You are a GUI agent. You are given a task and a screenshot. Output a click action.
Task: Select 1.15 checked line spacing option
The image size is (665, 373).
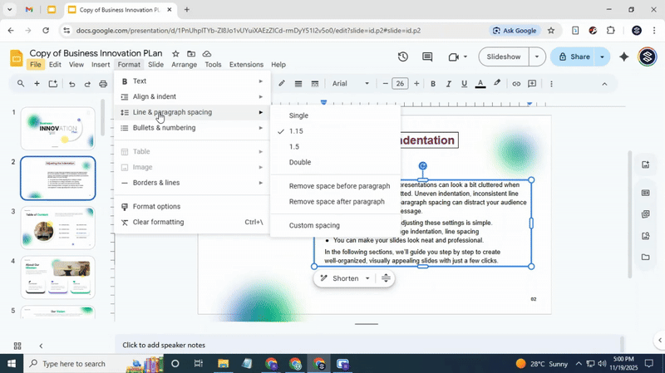click(296, 131)
